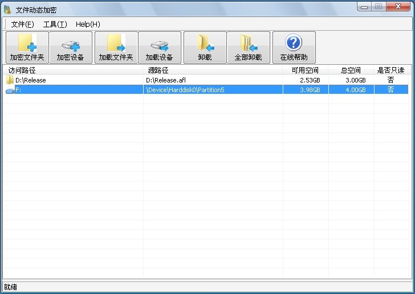
Task: Sort by 可用空间 column header
Action: (x=306, y=70)
